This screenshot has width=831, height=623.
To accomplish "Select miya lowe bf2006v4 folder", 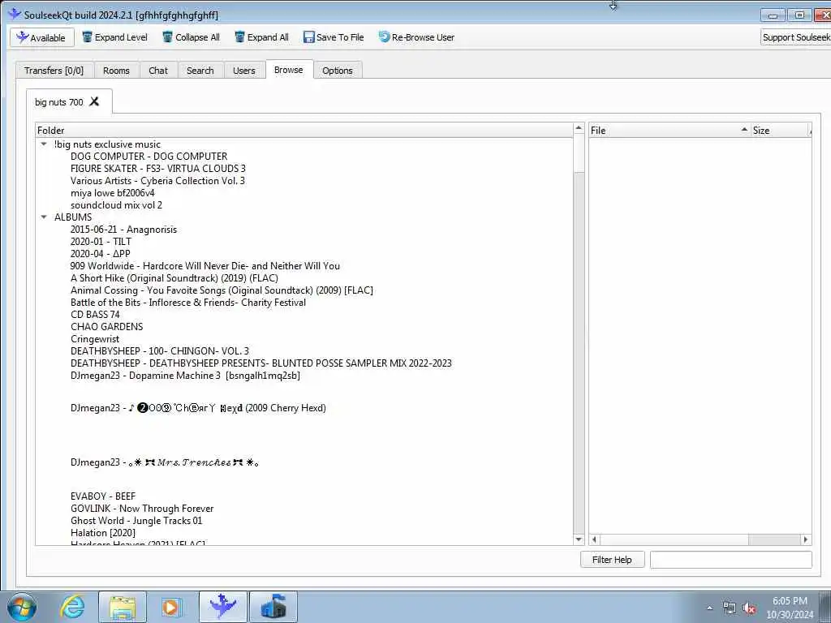I will click(x=112, y=193).
